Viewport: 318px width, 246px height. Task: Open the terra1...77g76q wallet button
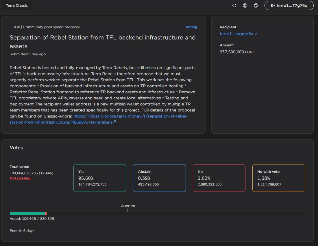pyautogui.click(x=289, y=5)
